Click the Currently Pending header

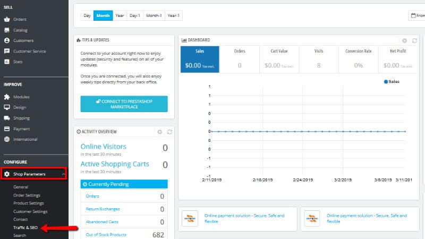(x=124, y=184)
